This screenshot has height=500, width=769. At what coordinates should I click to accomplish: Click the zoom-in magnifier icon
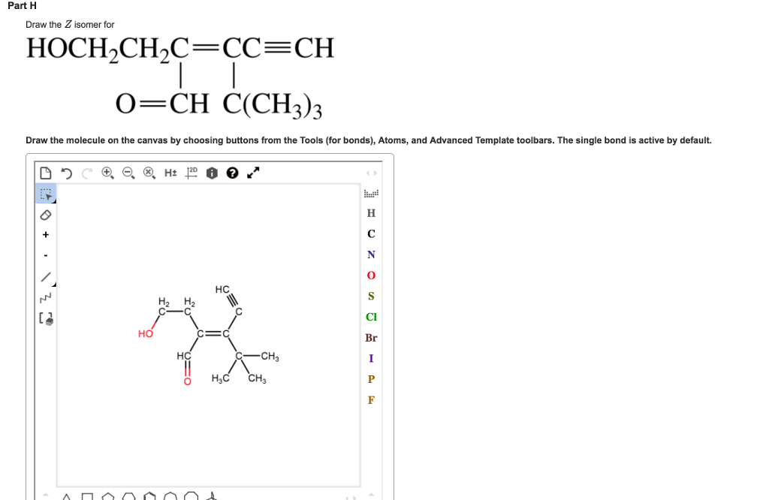(107, 172)
